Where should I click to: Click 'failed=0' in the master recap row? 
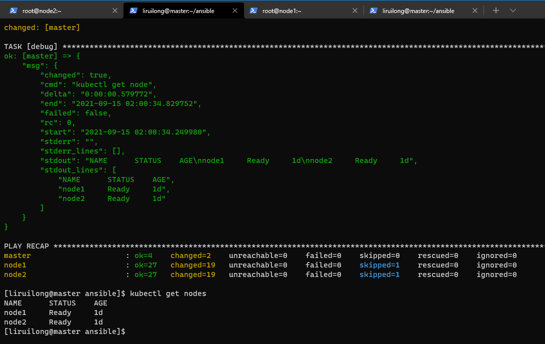[x=323, y=255]
